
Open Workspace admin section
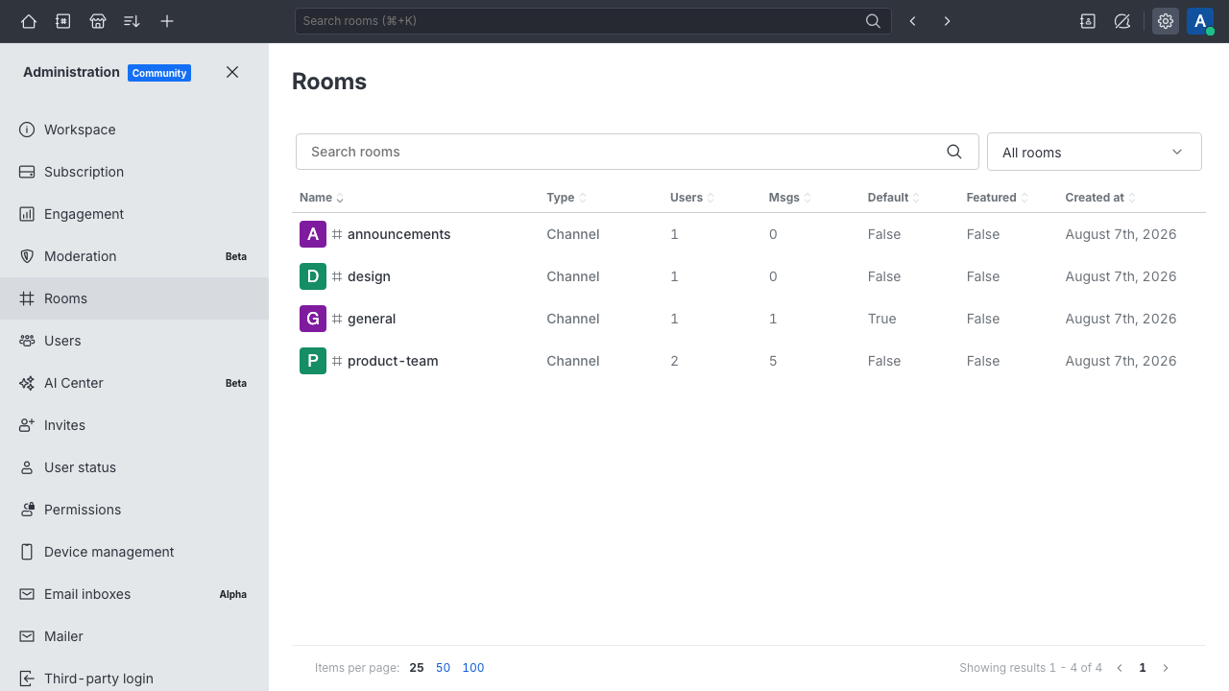tap(134, 130)
